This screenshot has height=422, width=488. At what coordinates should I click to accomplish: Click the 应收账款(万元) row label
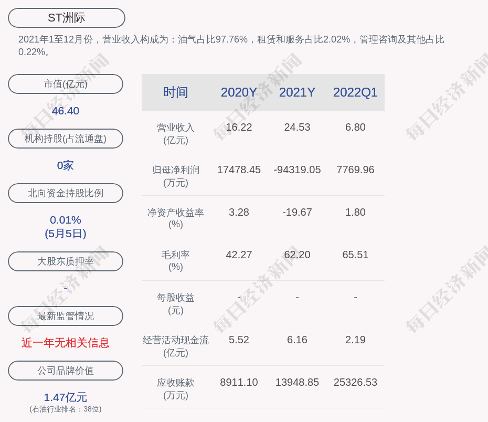[176, 389]
